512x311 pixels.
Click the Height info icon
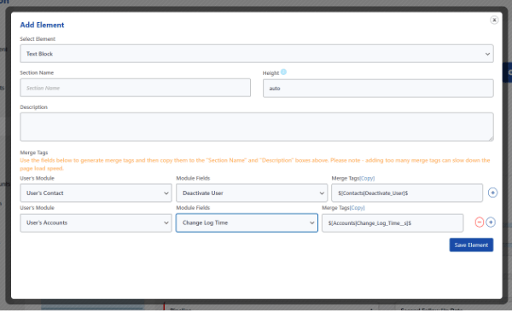[283, 72]
